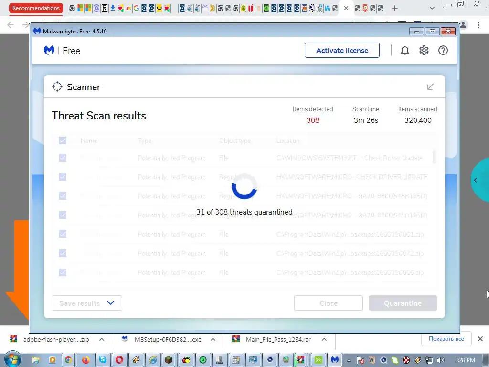Open the Save results dropdown

(x=87, y=303)
